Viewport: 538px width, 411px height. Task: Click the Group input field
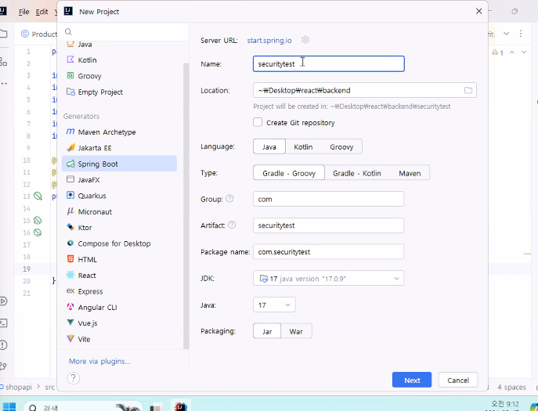328,199
